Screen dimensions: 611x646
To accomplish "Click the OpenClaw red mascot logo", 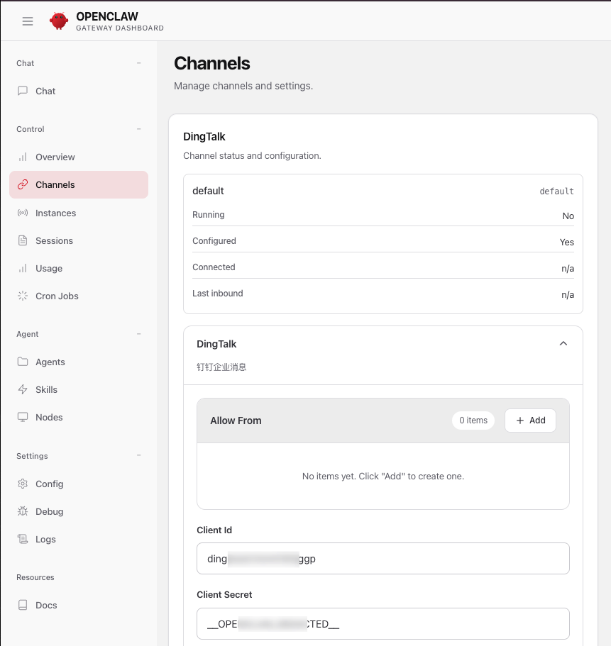I will [59, 21].
